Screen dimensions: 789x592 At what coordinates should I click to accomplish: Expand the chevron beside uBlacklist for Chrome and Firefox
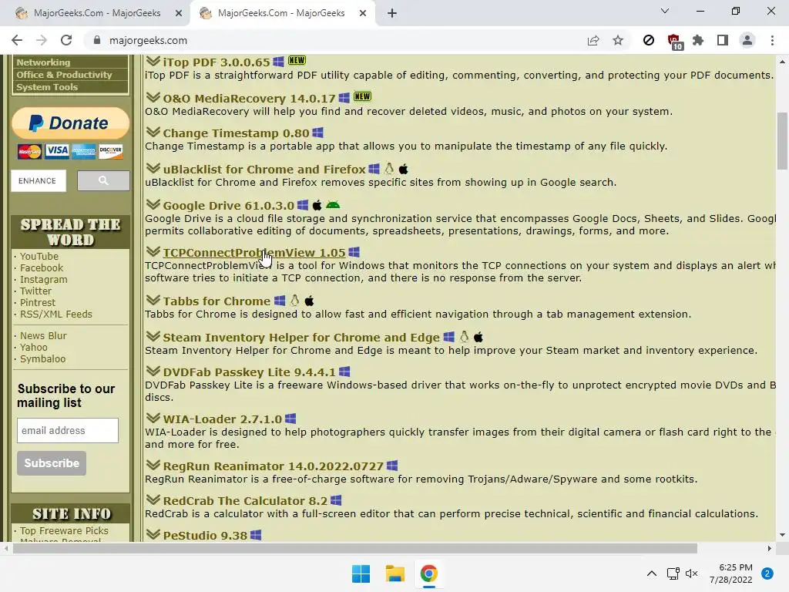click(153, 169)
